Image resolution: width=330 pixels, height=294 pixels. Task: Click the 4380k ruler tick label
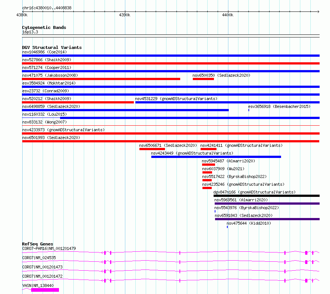[x=22, y=15]
